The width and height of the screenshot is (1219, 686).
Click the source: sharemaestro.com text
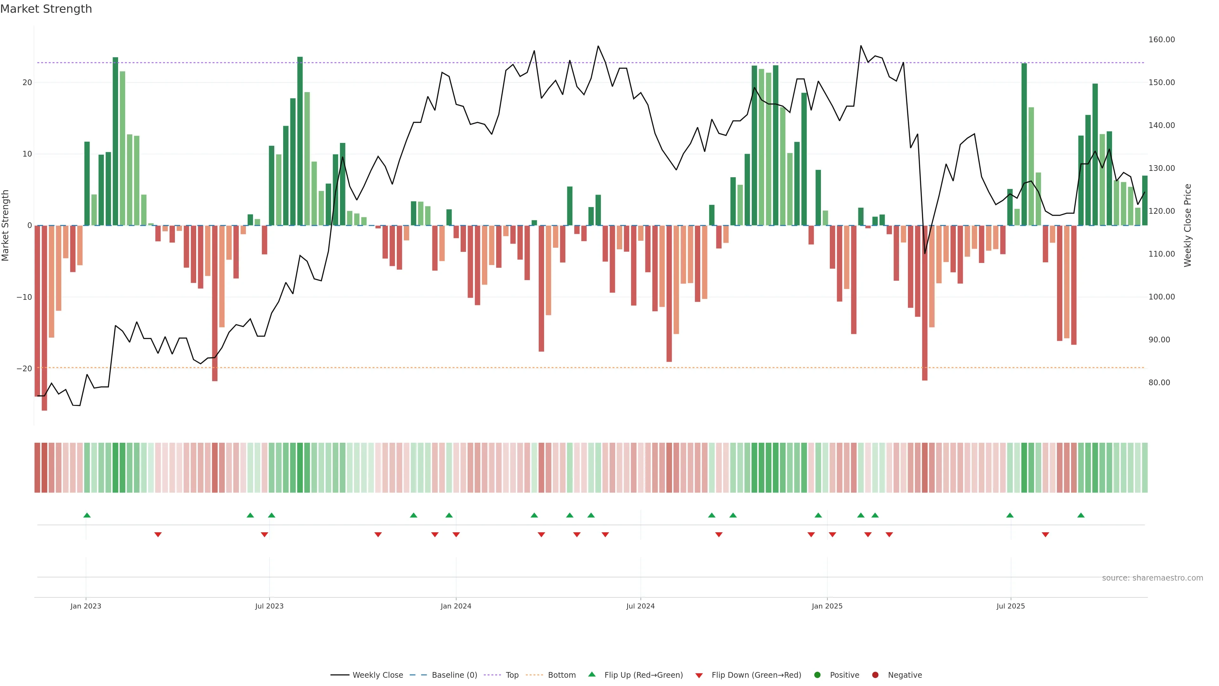pos(1152,578)
